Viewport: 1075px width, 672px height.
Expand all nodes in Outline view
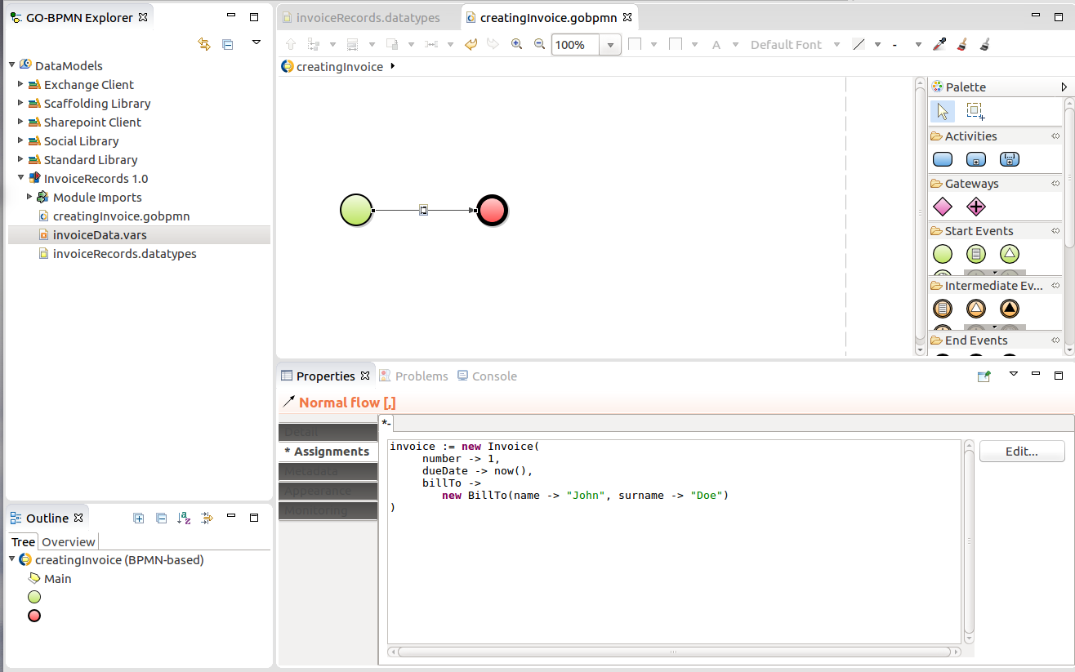click(139, 518)
